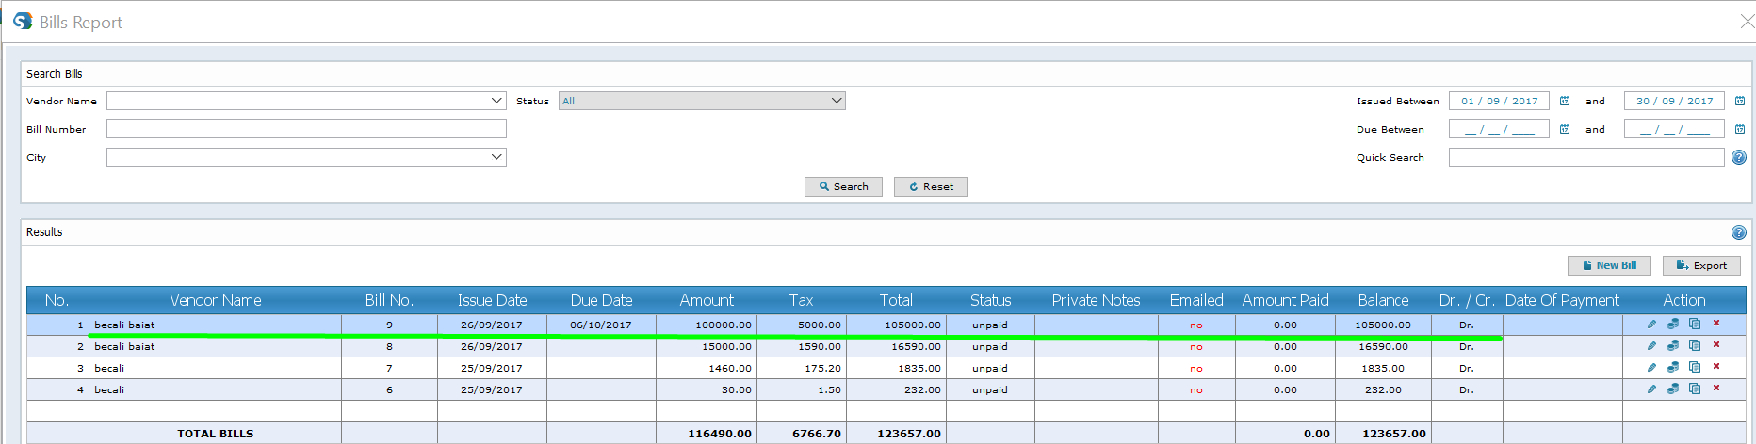Expand the City dropdown
The height and width of the screenshot is (444, 1756).
tap(496, 157)
